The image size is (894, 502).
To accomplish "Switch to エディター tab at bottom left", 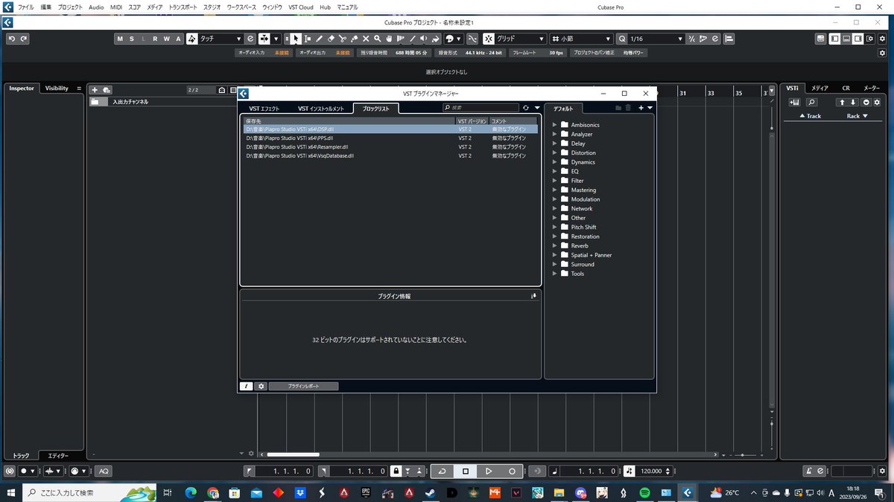I will pyautogui.click(x=58, y=455).
